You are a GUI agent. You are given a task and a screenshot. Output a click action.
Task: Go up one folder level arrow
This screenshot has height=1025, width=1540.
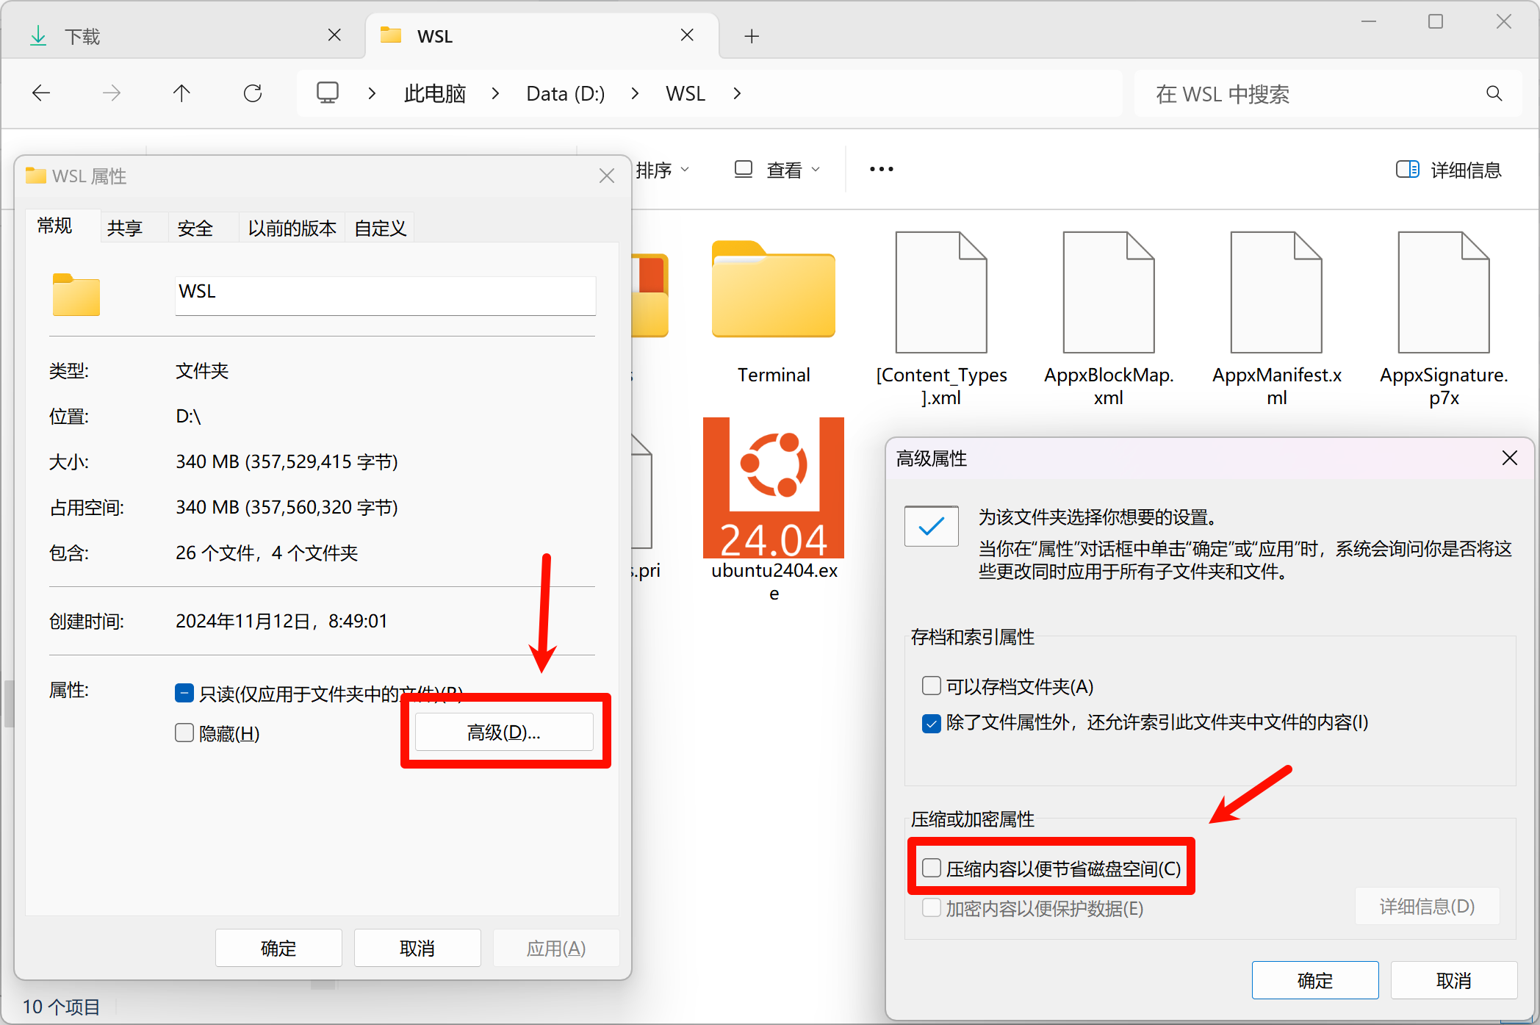point(181,93)
